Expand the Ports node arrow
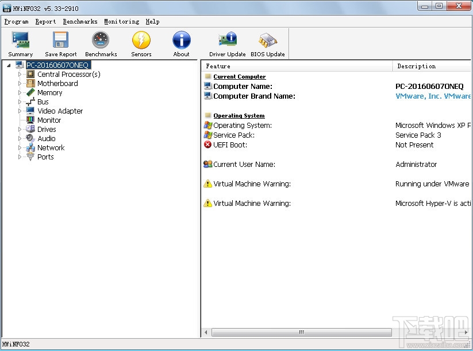Viewport: 473px width, 351px height. (x=20, y=157)
